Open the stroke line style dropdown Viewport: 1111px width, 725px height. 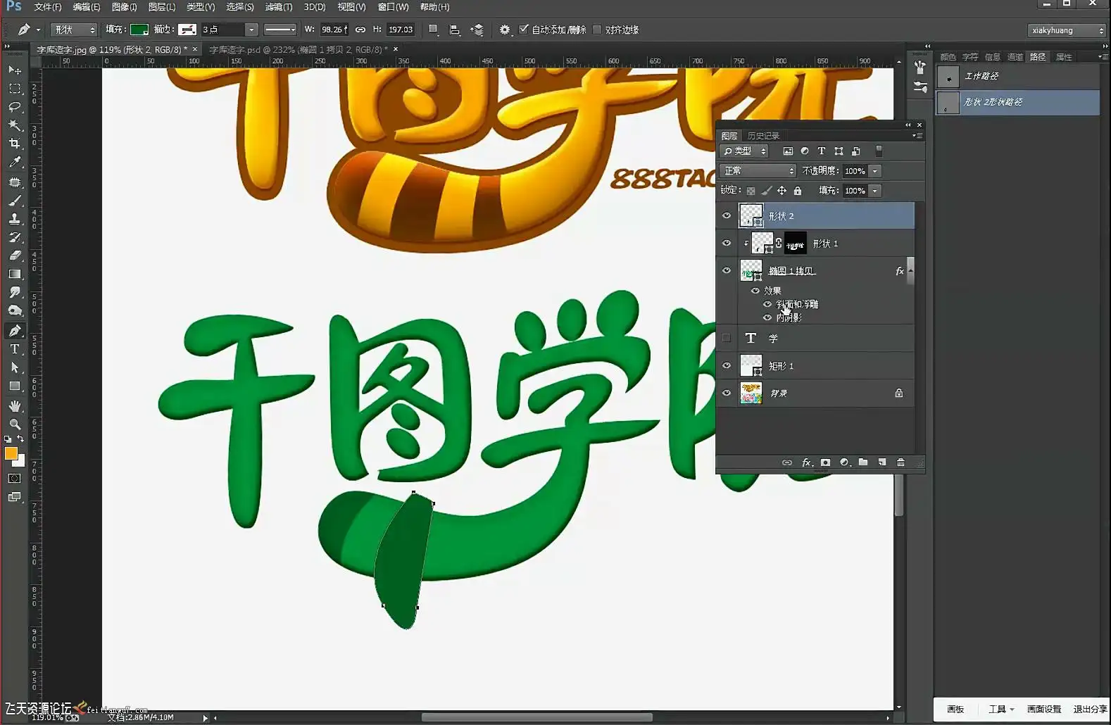(280, 30)
